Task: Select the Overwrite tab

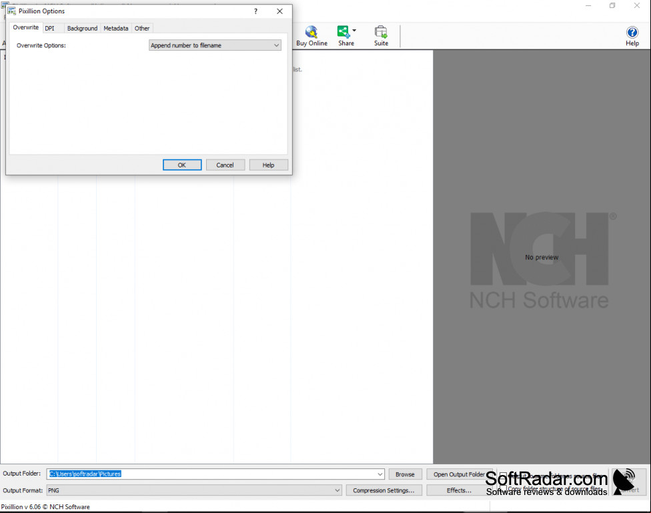Action: pos(26,27)
